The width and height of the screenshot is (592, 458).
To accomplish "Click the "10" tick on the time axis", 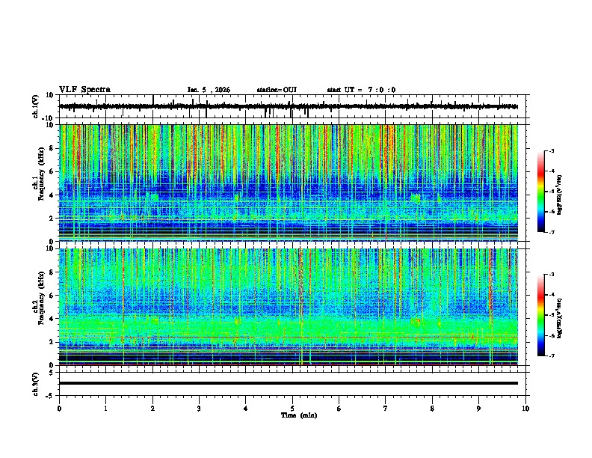I will tap(525, 409).
